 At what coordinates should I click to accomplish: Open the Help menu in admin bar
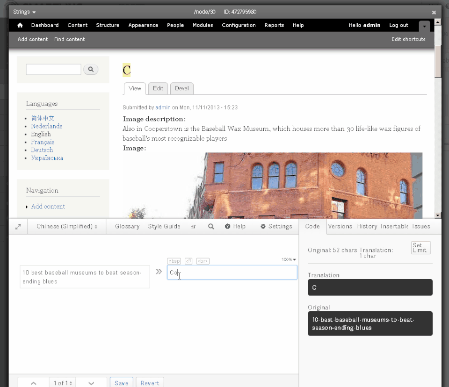pos(298,25)
